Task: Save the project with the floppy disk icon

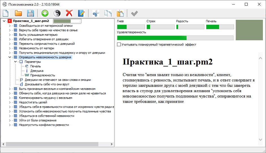Action: [31, 13]
